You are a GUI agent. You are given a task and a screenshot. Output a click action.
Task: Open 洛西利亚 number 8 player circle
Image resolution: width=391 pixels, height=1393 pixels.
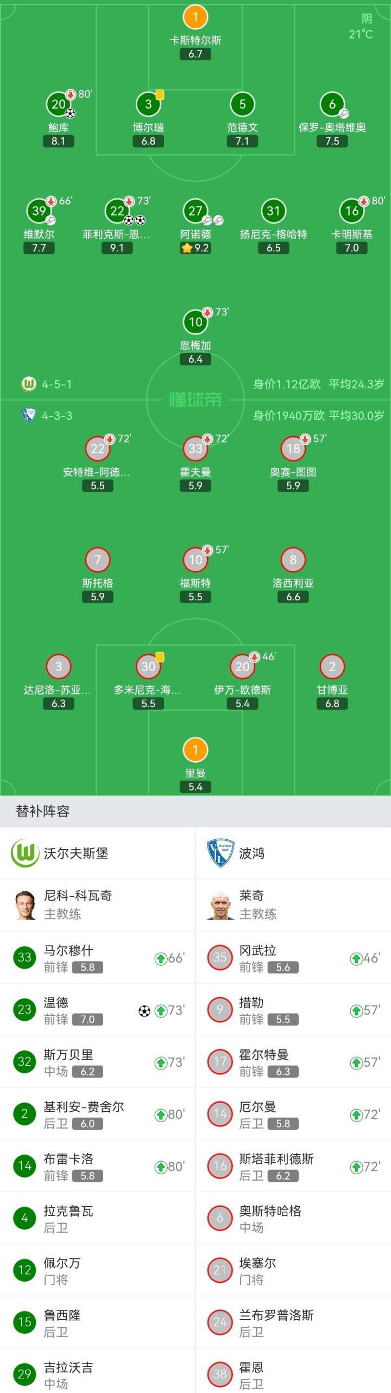[293, 560]
